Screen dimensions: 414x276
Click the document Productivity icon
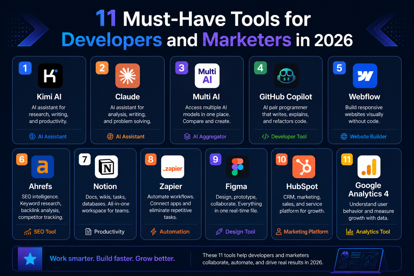coord(88,232)
